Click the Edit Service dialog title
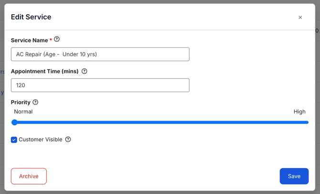Viewport: 320px width, 194px height. coord(31,17)
